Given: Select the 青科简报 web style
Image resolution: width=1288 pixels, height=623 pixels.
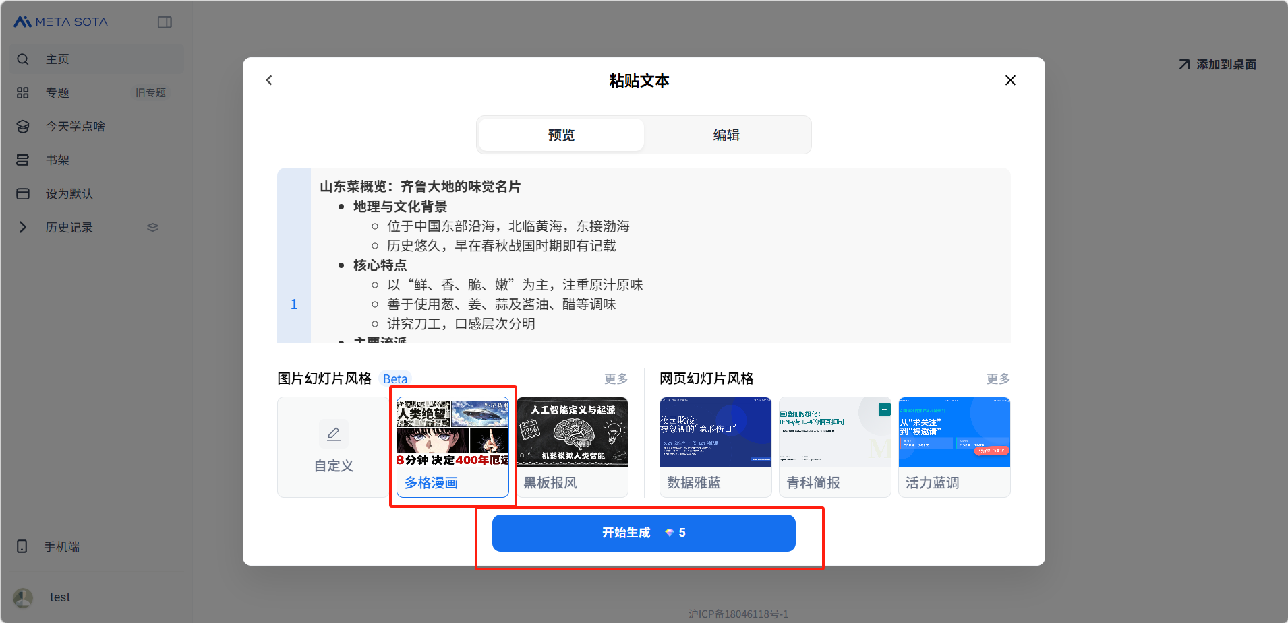Looking at the screenshot, I should 834,447.
